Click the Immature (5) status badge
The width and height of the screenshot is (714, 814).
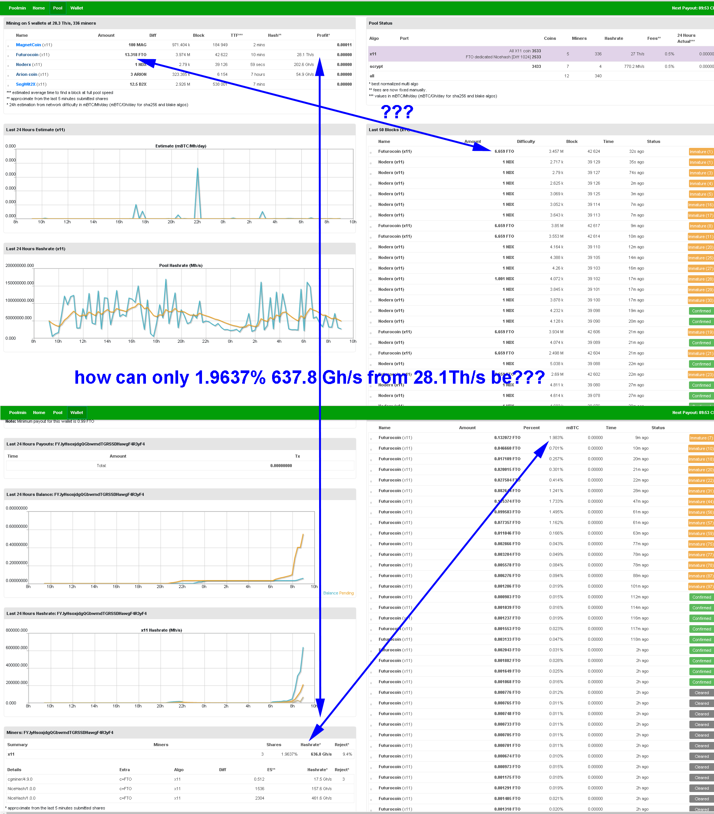coord(701,194)
